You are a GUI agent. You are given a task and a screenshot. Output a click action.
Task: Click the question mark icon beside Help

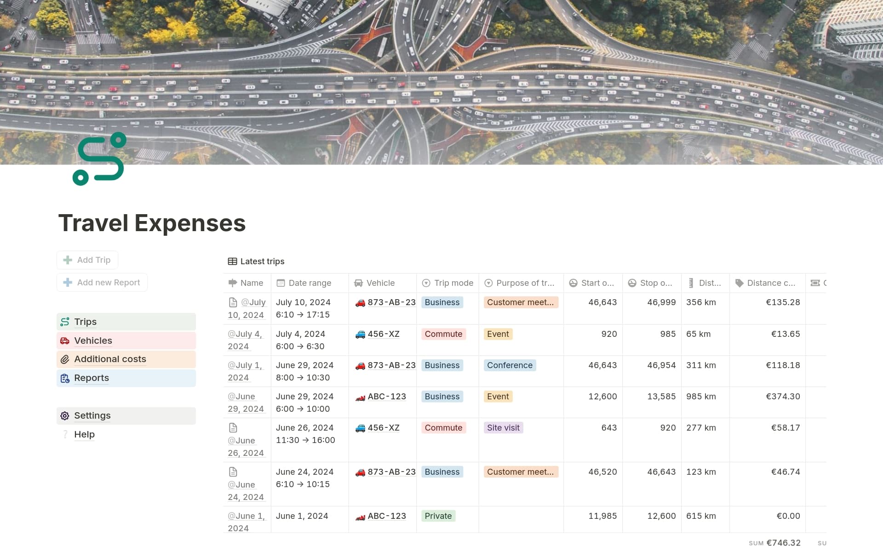tap(65, 434)
